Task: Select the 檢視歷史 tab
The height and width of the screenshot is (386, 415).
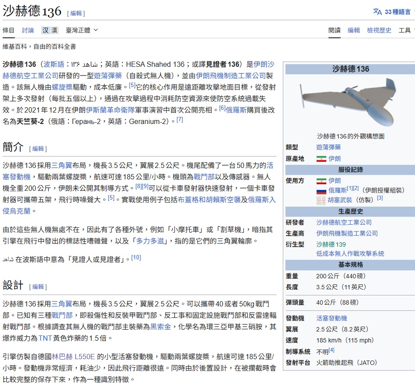Action: tap(379, 30)
